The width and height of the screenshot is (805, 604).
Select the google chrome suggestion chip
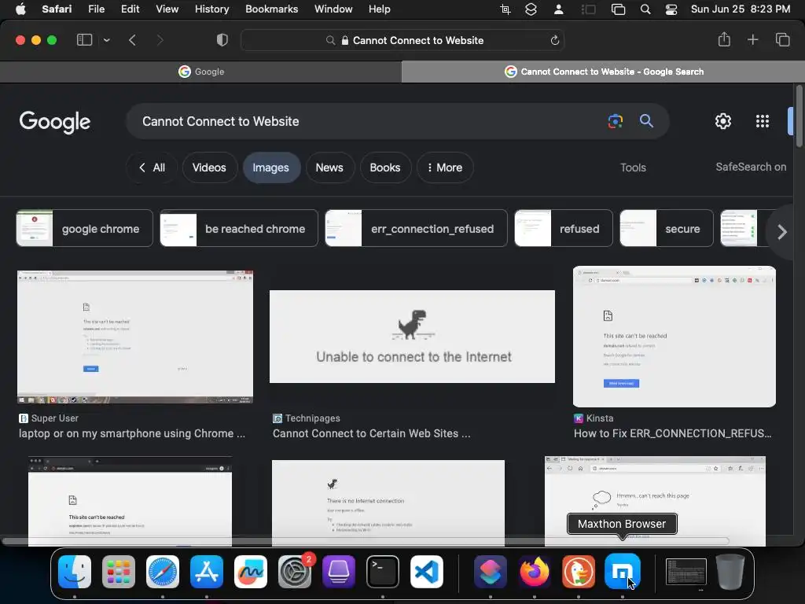click(x=85, y=228)
